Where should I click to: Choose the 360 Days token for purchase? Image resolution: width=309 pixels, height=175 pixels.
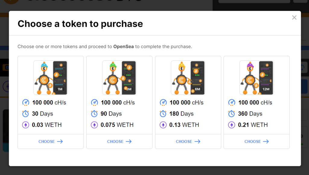pos(256,141)
